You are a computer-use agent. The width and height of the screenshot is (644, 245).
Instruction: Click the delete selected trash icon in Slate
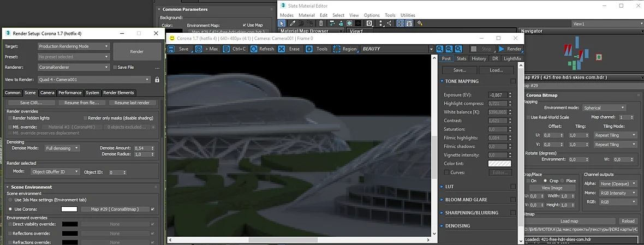321,23
